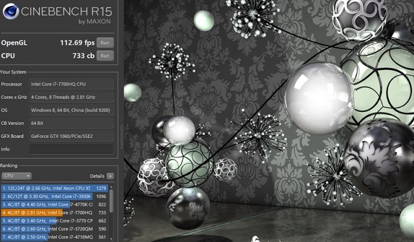Run the CPU benchmark test
This screenshot has height=242, width=414.
(x=105, y=56)
